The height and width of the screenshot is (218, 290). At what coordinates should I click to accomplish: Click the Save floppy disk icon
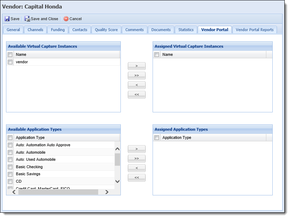(x=7, y=19)
